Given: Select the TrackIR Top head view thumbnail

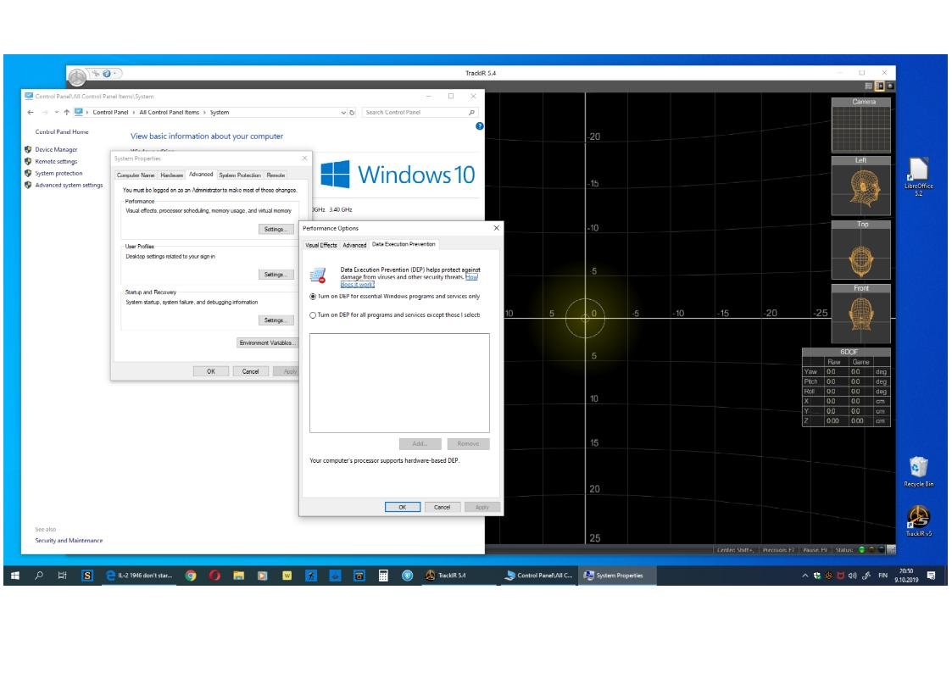Looking at the screenshot, I should tap(861, 250).
